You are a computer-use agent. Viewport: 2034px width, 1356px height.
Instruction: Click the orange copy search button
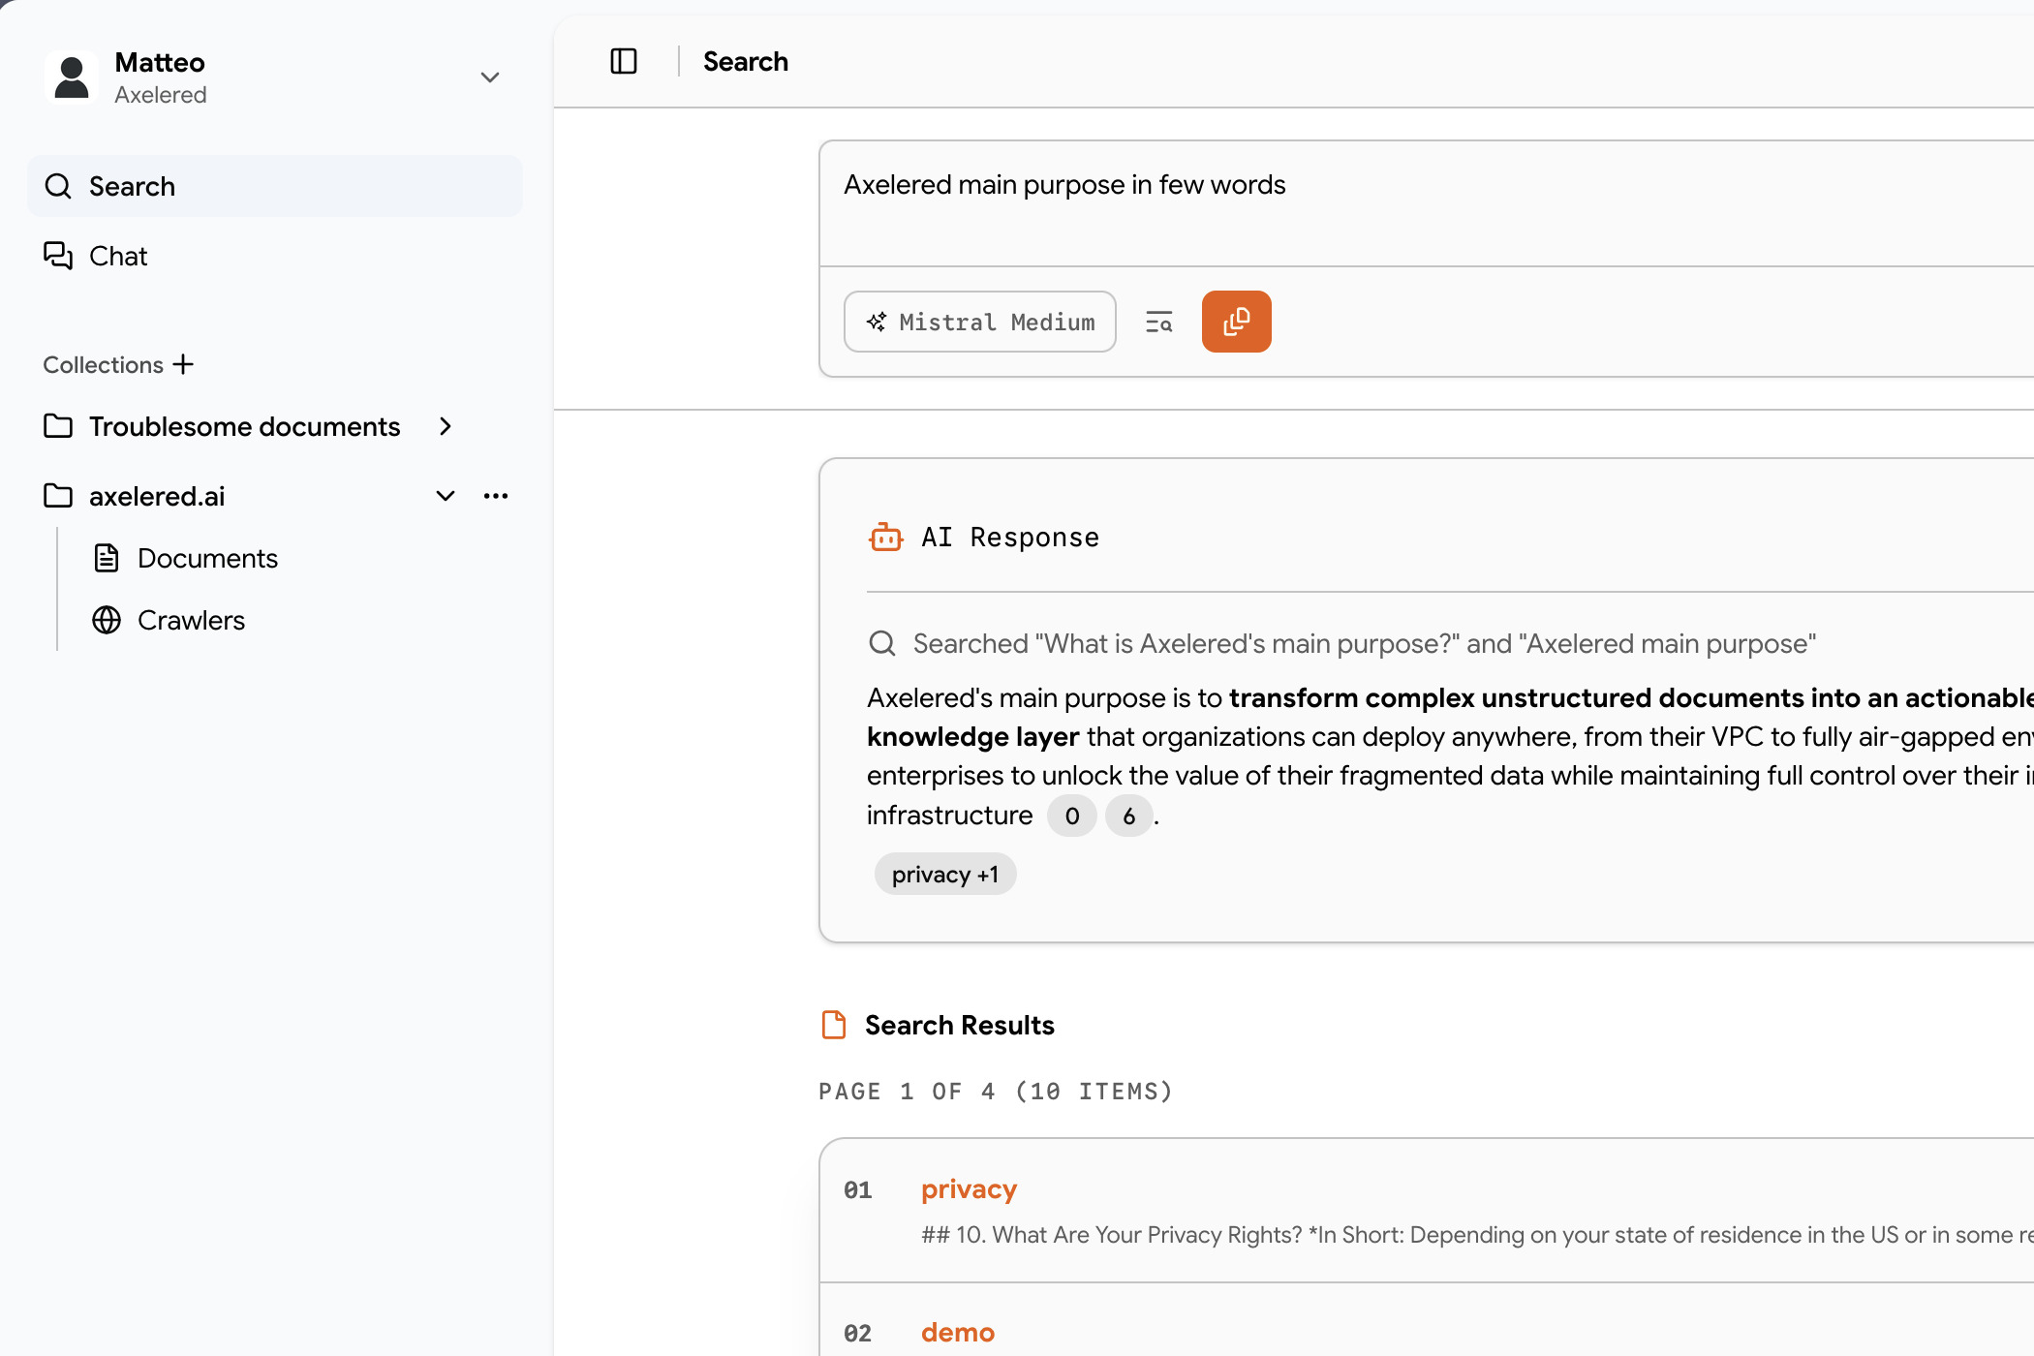1236,322
